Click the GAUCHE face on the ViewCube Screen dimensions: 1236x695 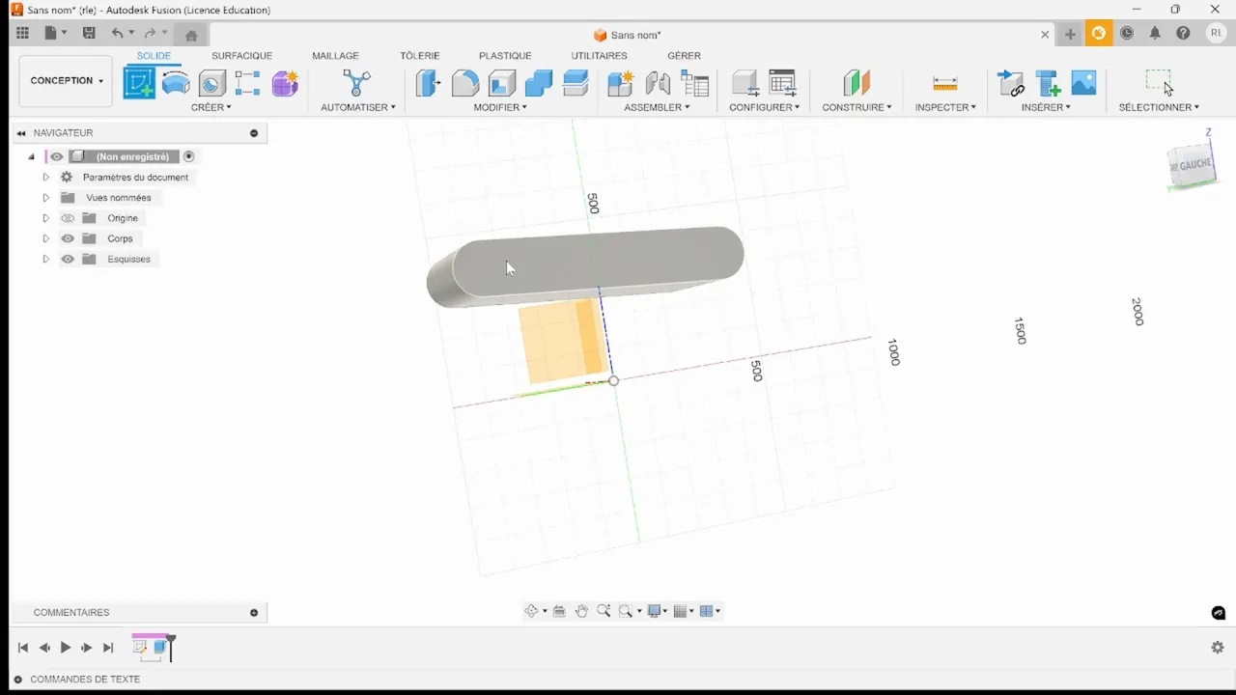tap(1192, 166)
